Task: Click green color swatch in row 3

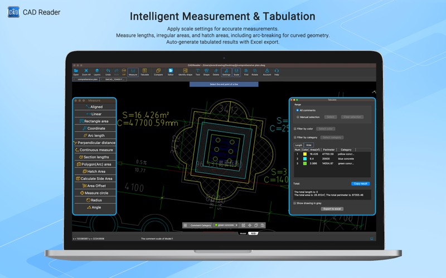Action: point(305,163)
